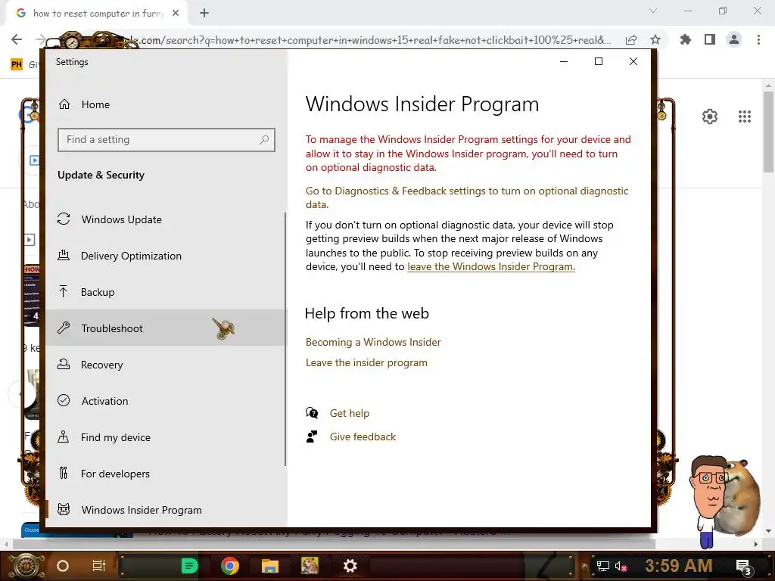The image size is (775, 581).
Task: Click the Give feedback person icon
Action: coord(312,437)
